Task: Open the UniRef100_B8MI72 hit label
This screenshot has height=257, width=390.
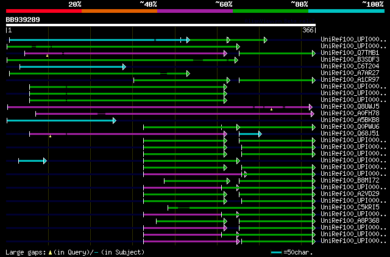Action: click(350, 180)
